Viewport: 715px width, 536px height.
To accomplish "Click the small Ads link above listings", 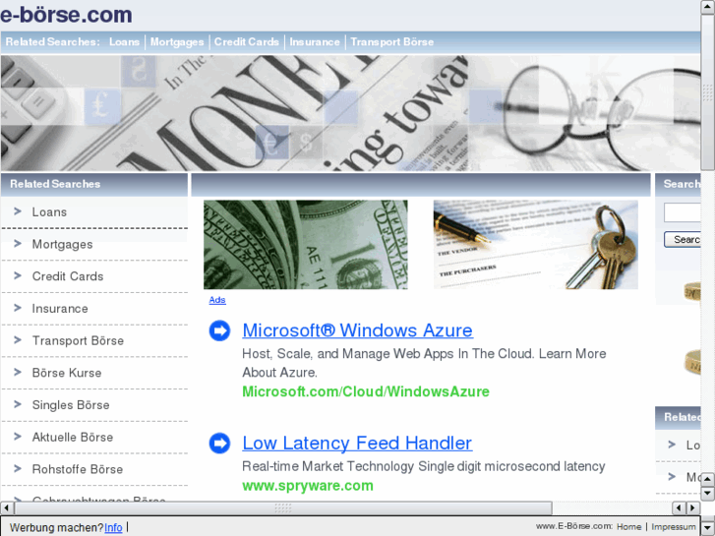I will pyautogui.click(x=217, y=300).
